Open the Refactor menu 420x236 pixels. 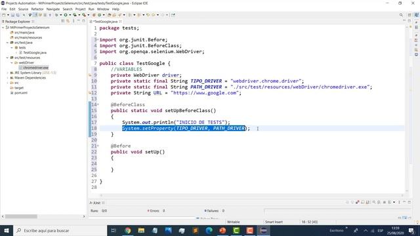pyautogui.click(x=37, y=9)
